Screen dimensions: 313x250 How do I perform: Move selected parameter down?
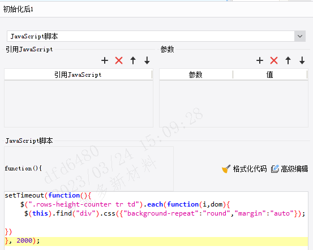click(x=302, y=60)
